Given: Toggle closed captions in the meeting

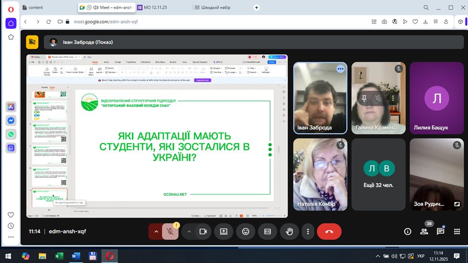Looking at the screenshot, I should coord(267,231).
